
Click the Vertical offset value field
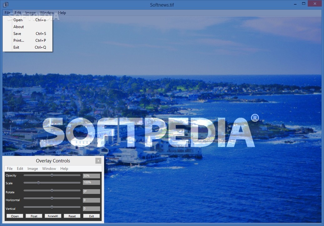tap(91, 209)
